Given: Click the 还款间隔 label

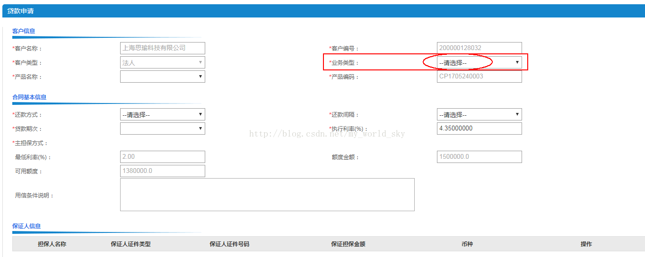Looking at the screenshot, I should click(344, 115).
